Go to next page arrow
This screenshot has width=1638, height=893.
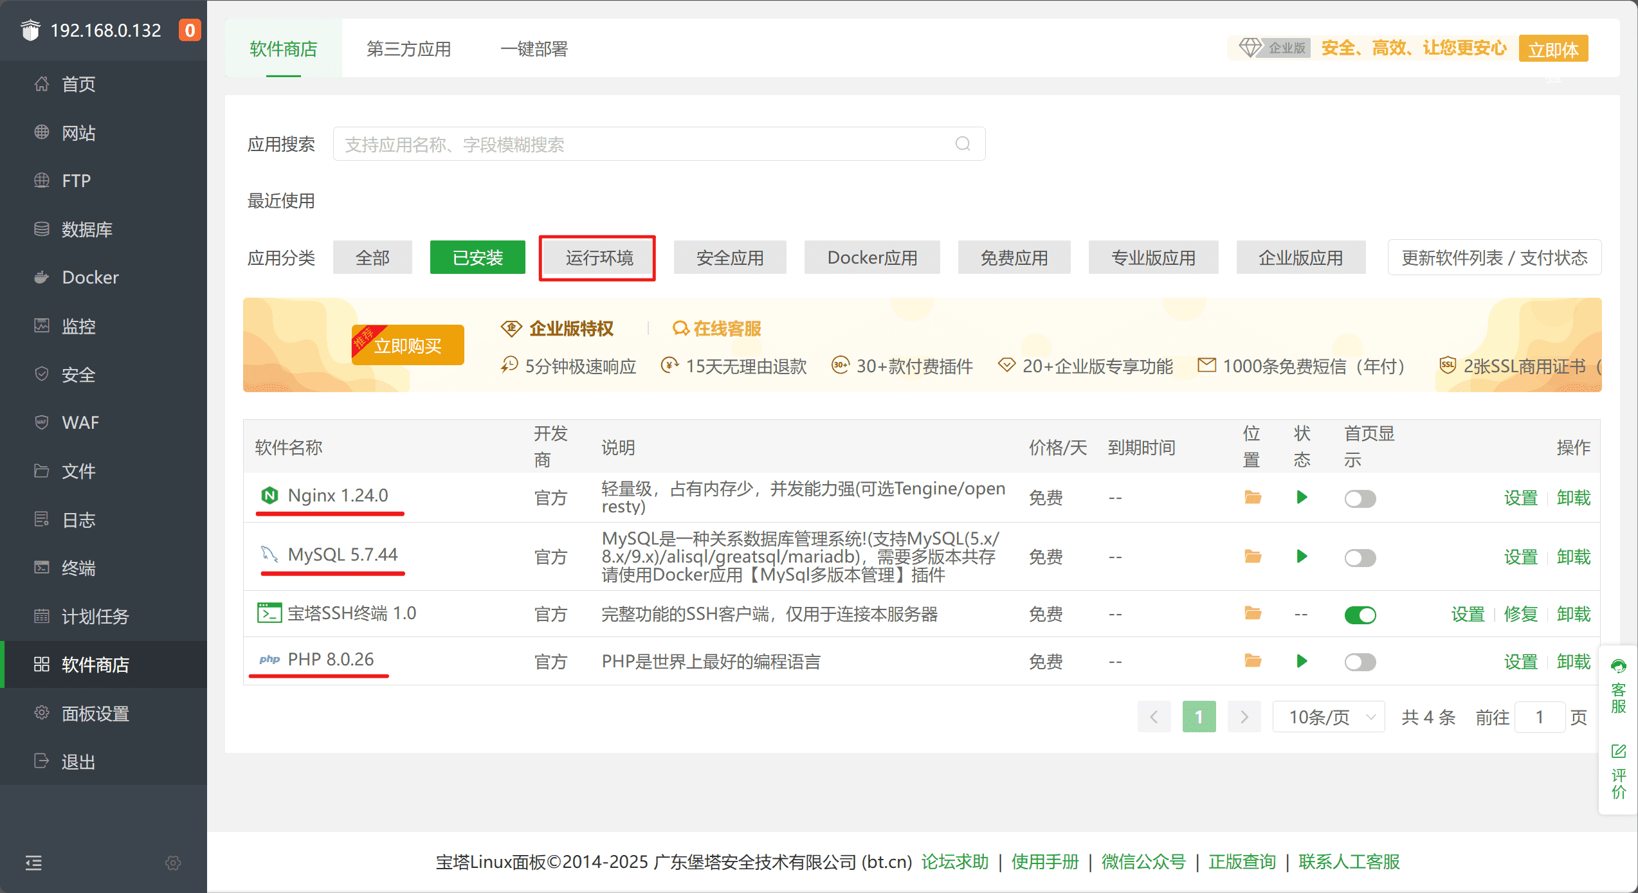pos(1244,717)
